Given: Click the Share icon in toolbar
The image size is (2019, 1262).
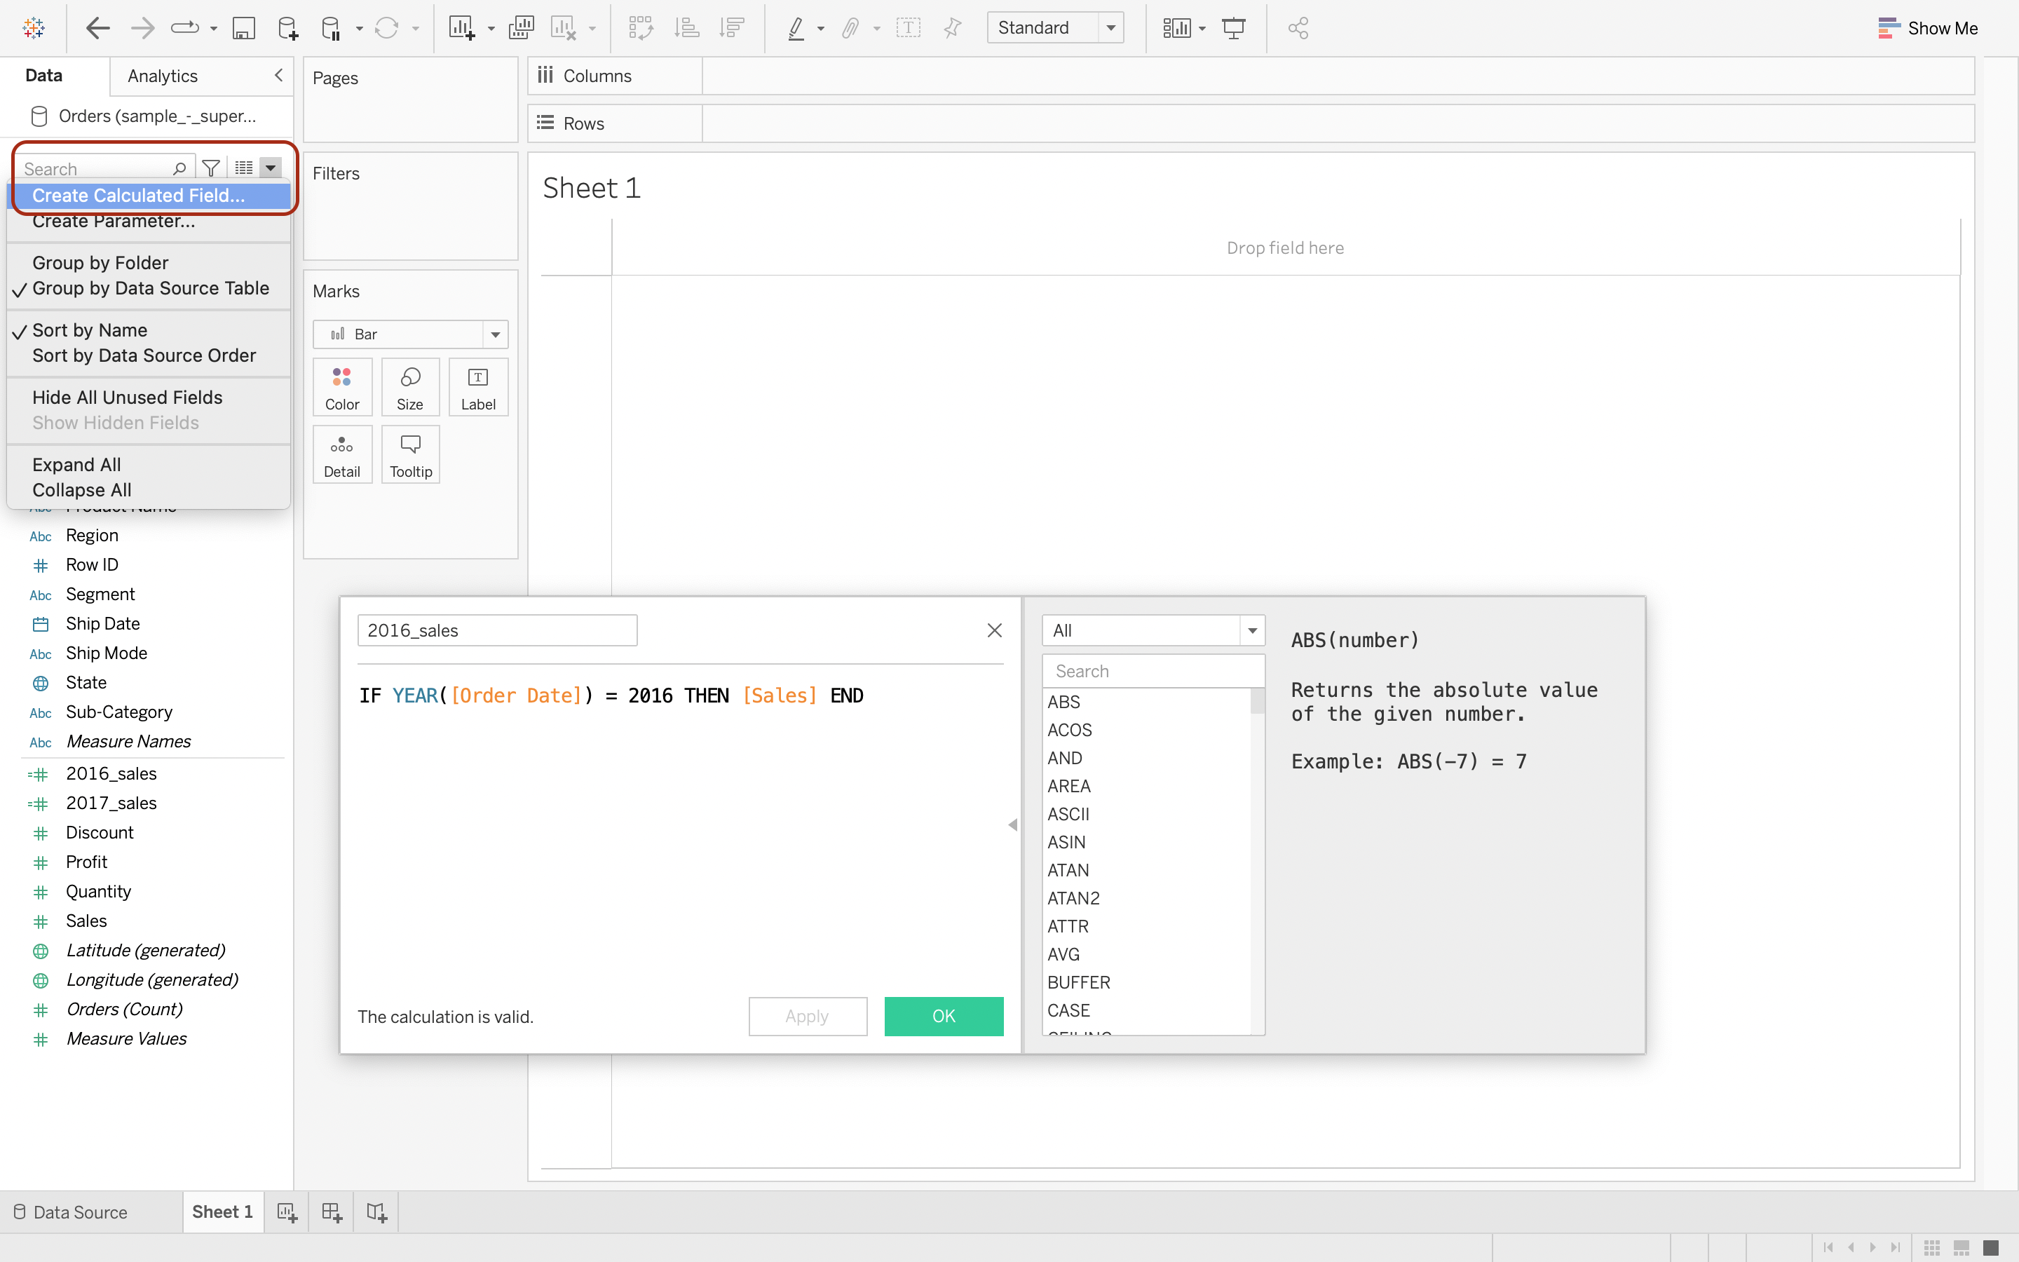Looking at the screenshot, I should point(1298,28).
